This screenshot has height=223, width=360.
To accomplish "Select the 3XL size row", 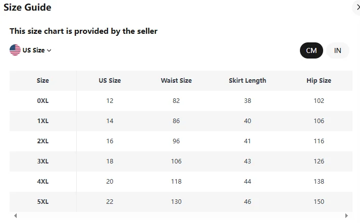I will (43, 161).
